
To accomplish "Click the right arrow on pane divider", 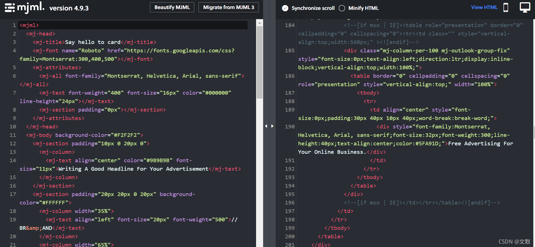I will pyautogui.click(x=272, y=126).
